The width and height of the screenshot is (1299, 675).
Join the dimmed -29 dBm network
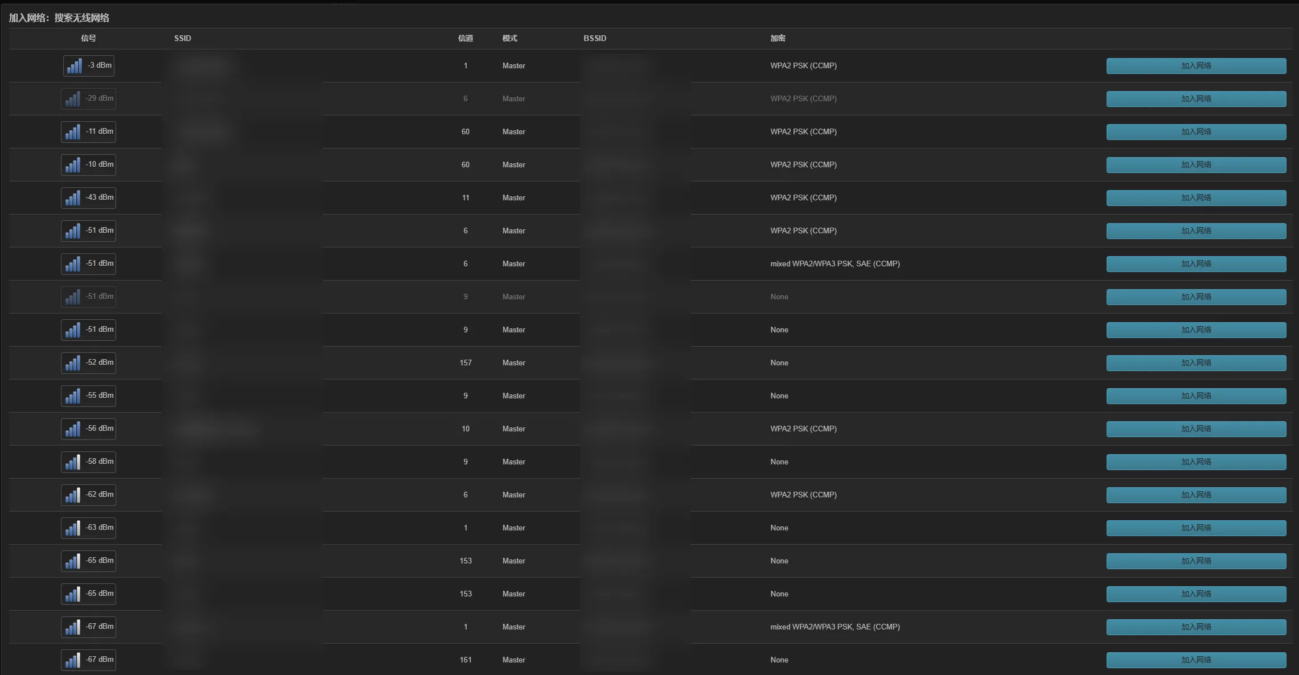tap(1195, 99)
